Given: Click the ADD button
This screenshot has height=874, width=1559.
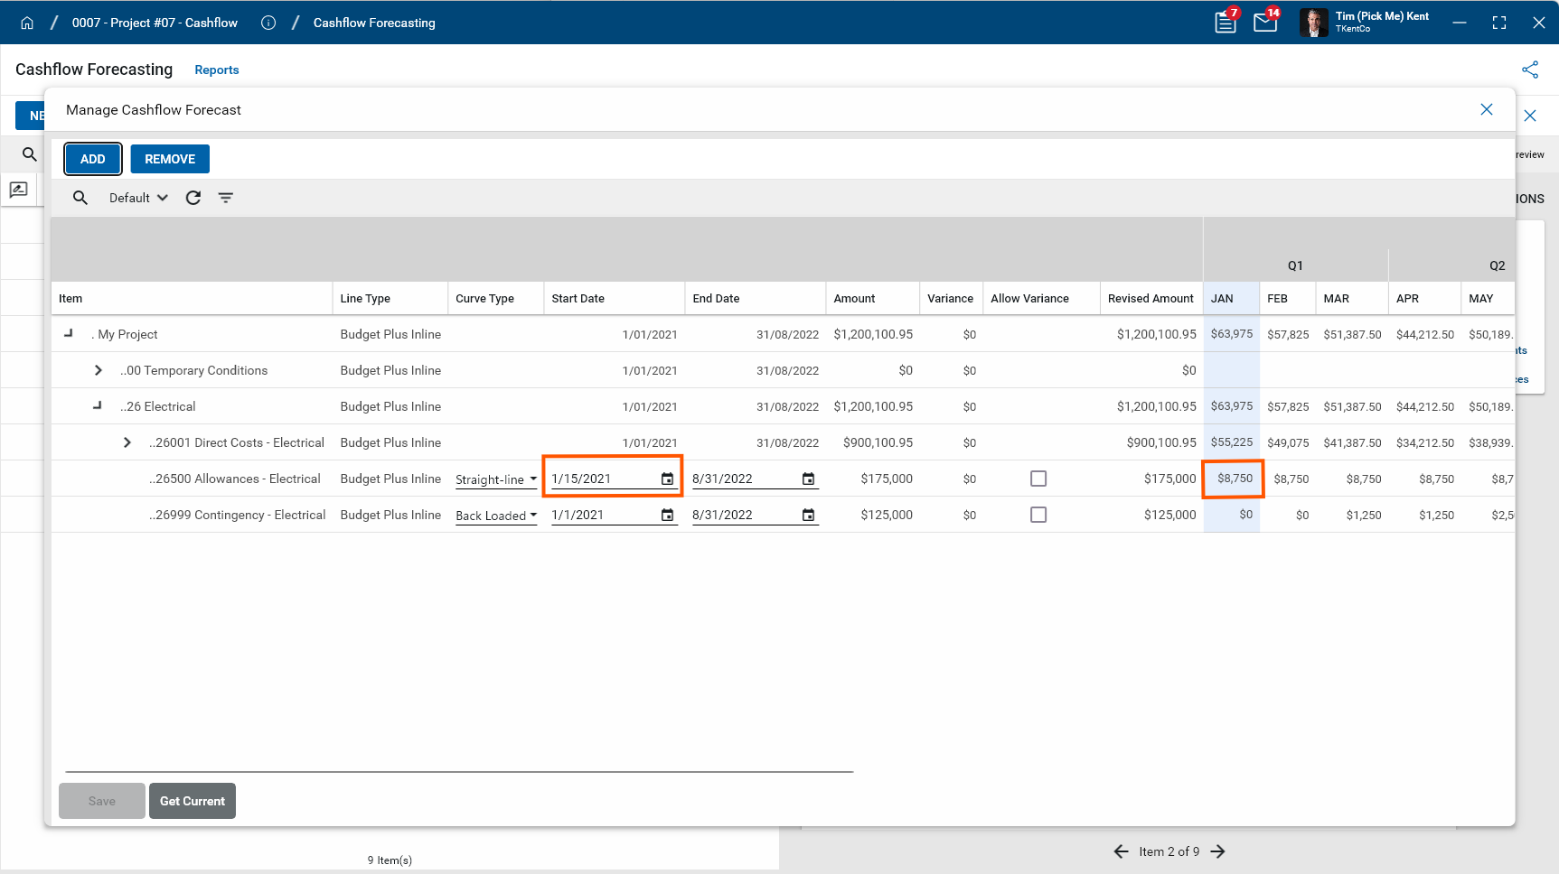Looking at the screenshot, I should pyautogui.click(x=93, y=159).
